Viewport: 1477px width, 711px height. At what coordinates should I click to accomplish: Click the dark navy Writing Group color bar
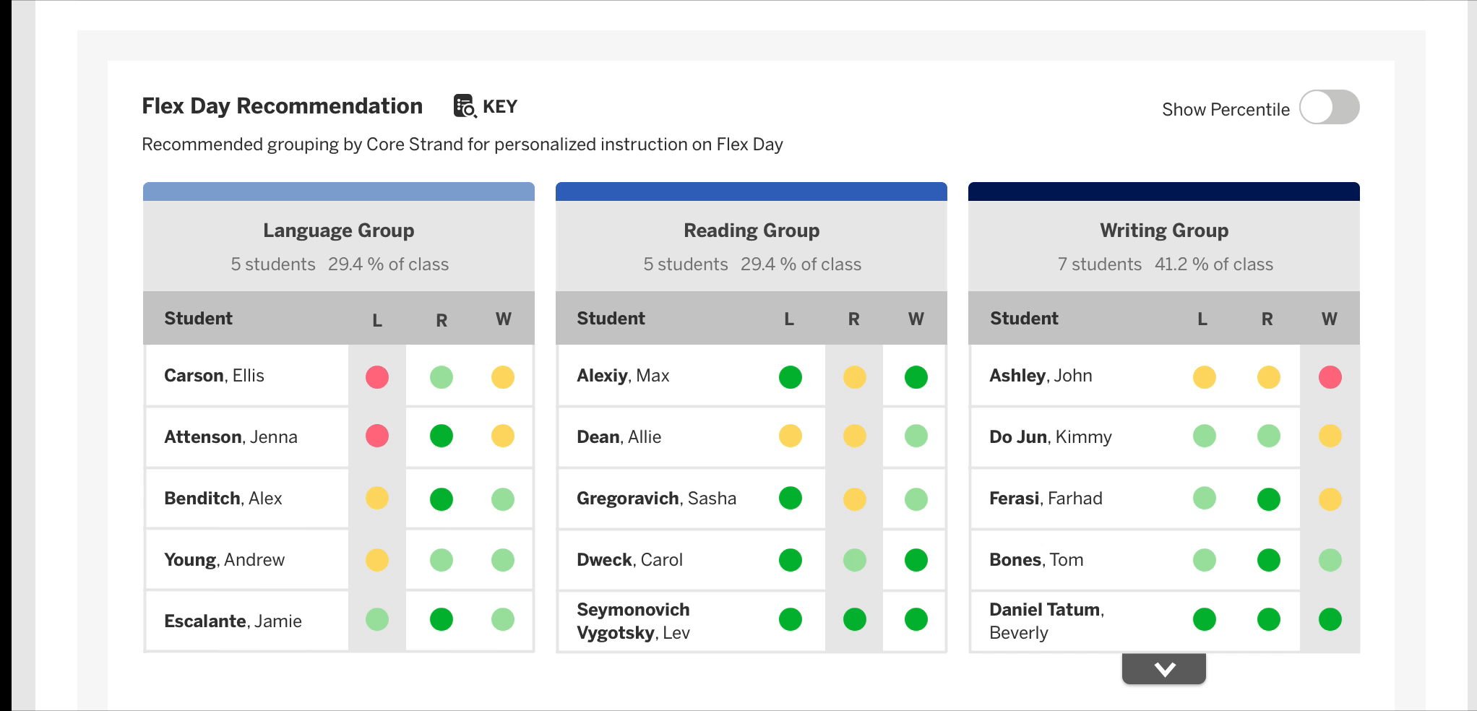click(x=1163, y=191)
